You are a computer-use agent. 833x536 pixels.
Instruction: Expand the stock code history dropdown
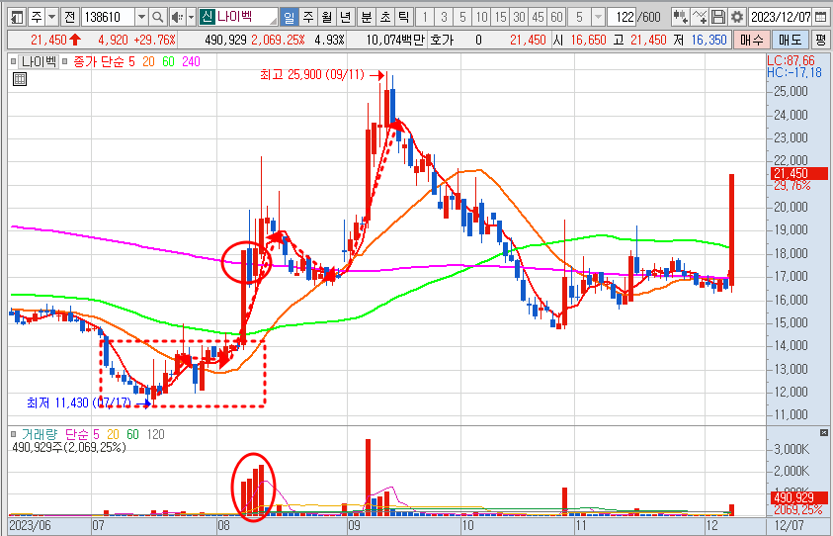click(x=142, y=18)
